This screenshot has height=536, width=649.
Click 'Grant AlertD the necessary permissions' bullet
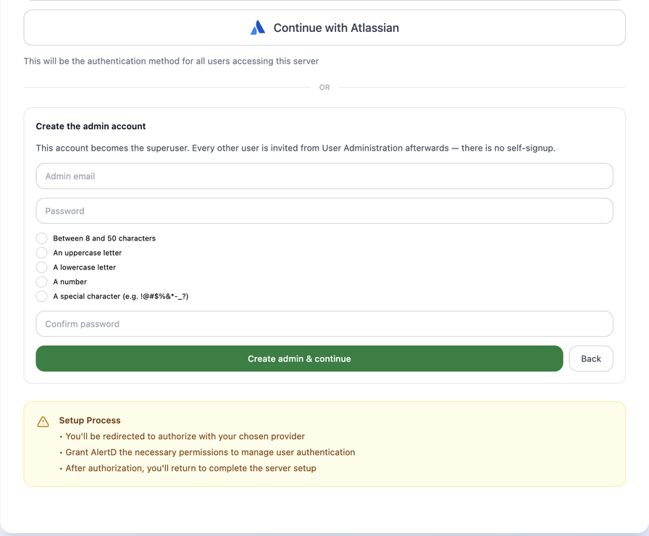[210, 452]
